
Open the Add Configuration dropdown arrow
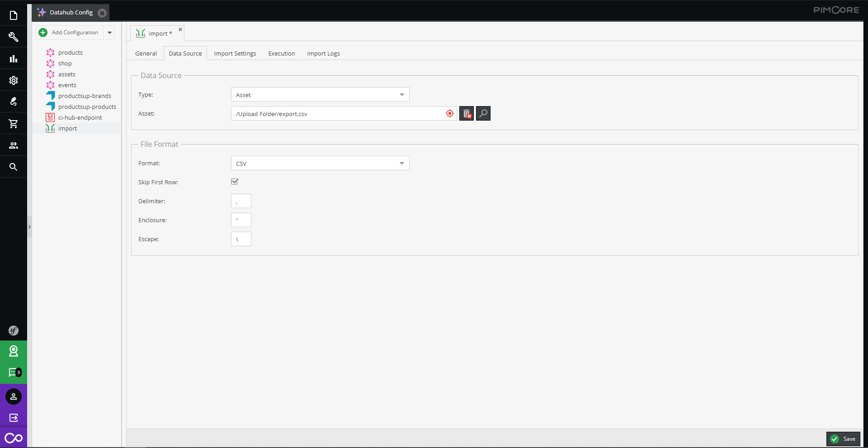[109, 33]
